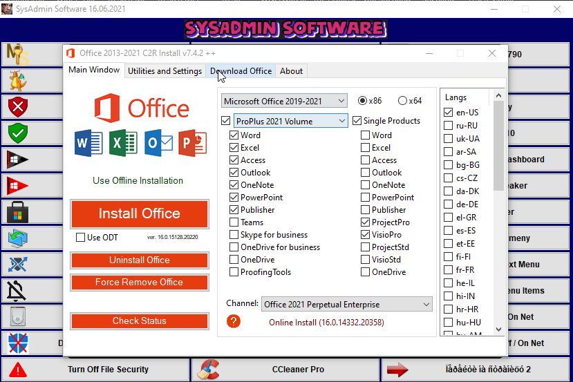This screenshot has width=573, height=382.
Task: Click the red Windows flag icon
Action: pos(17,186)
